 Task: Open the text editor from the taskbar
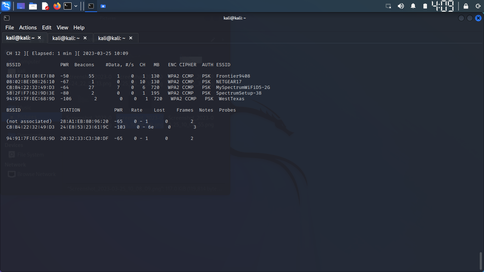[44, 6]
